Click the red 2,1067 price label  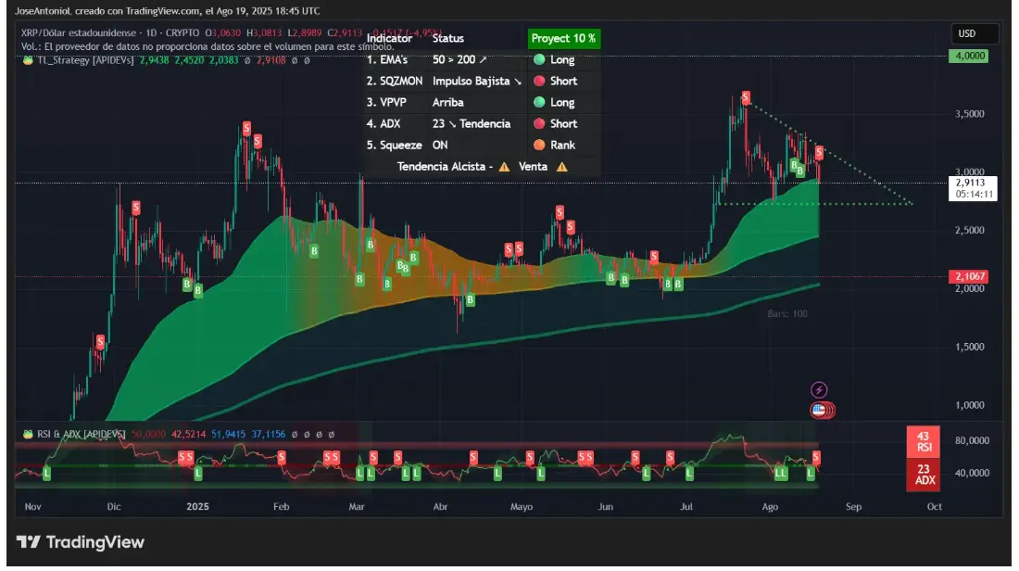point(970,276)
